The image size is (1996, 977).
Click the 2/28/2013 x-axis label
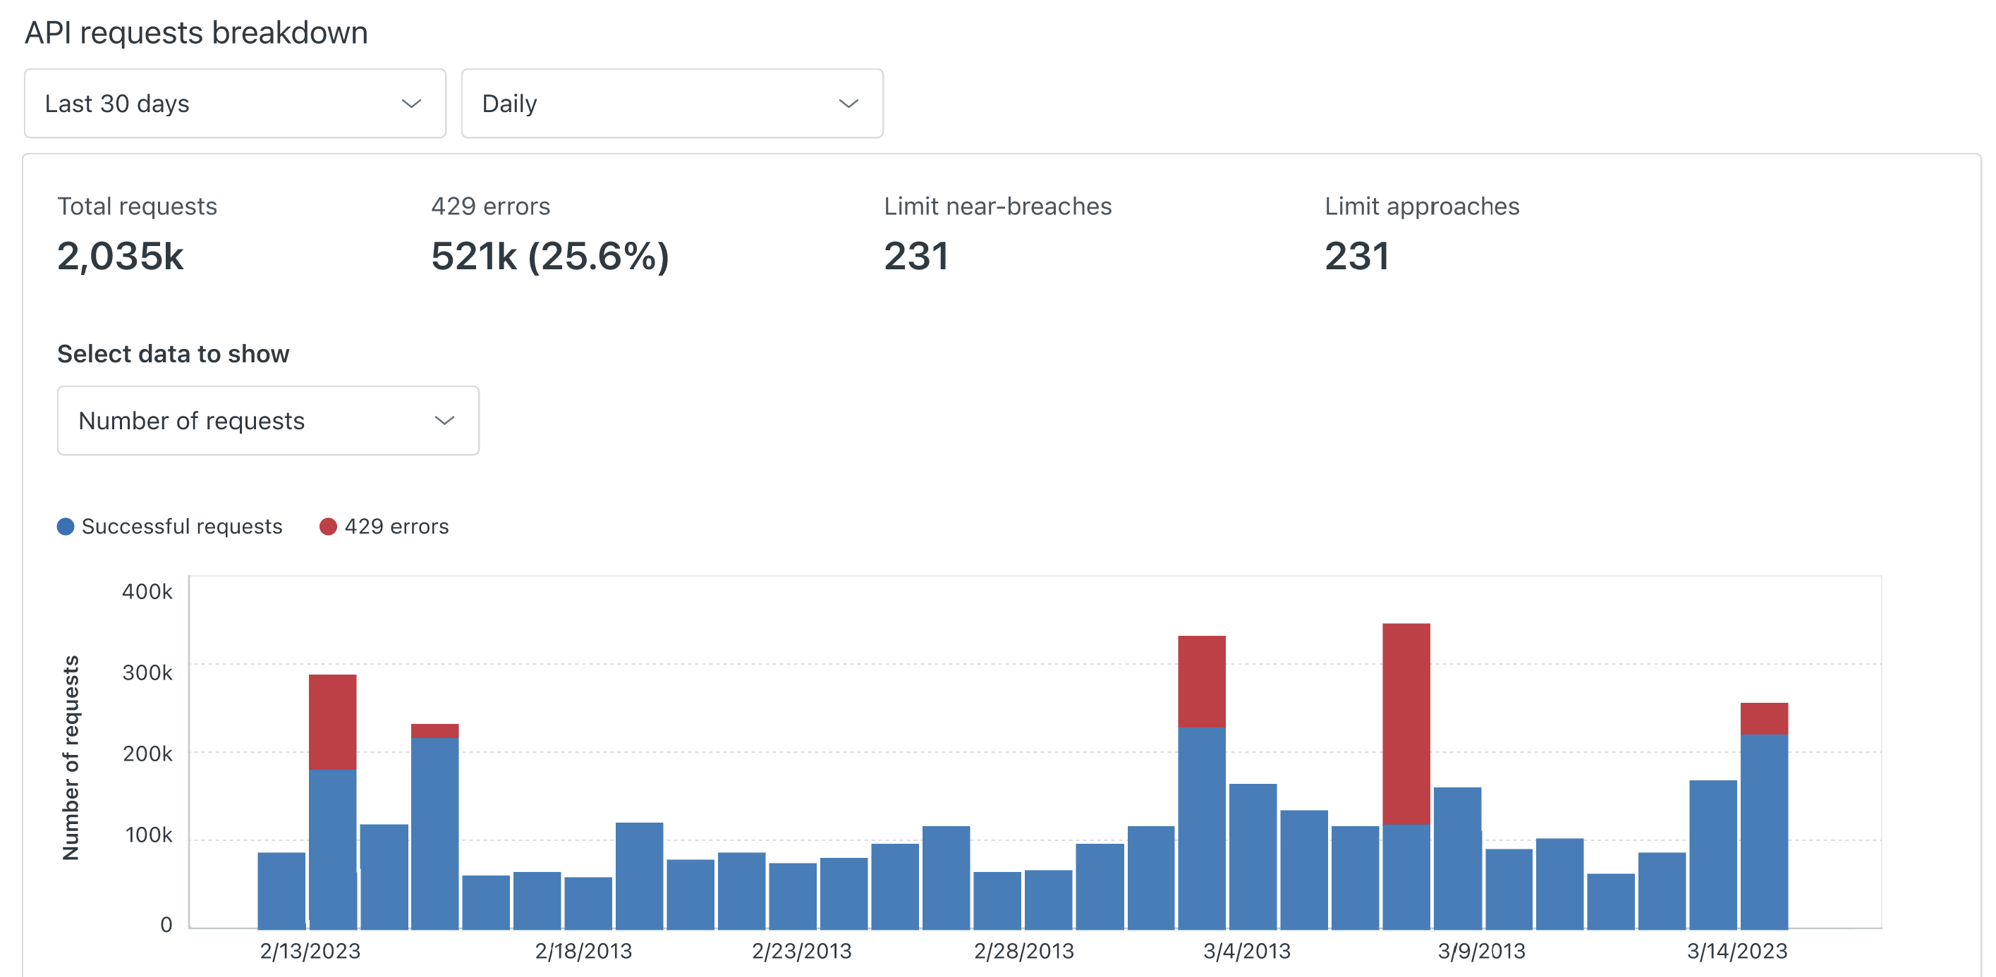coord(1024,951)
